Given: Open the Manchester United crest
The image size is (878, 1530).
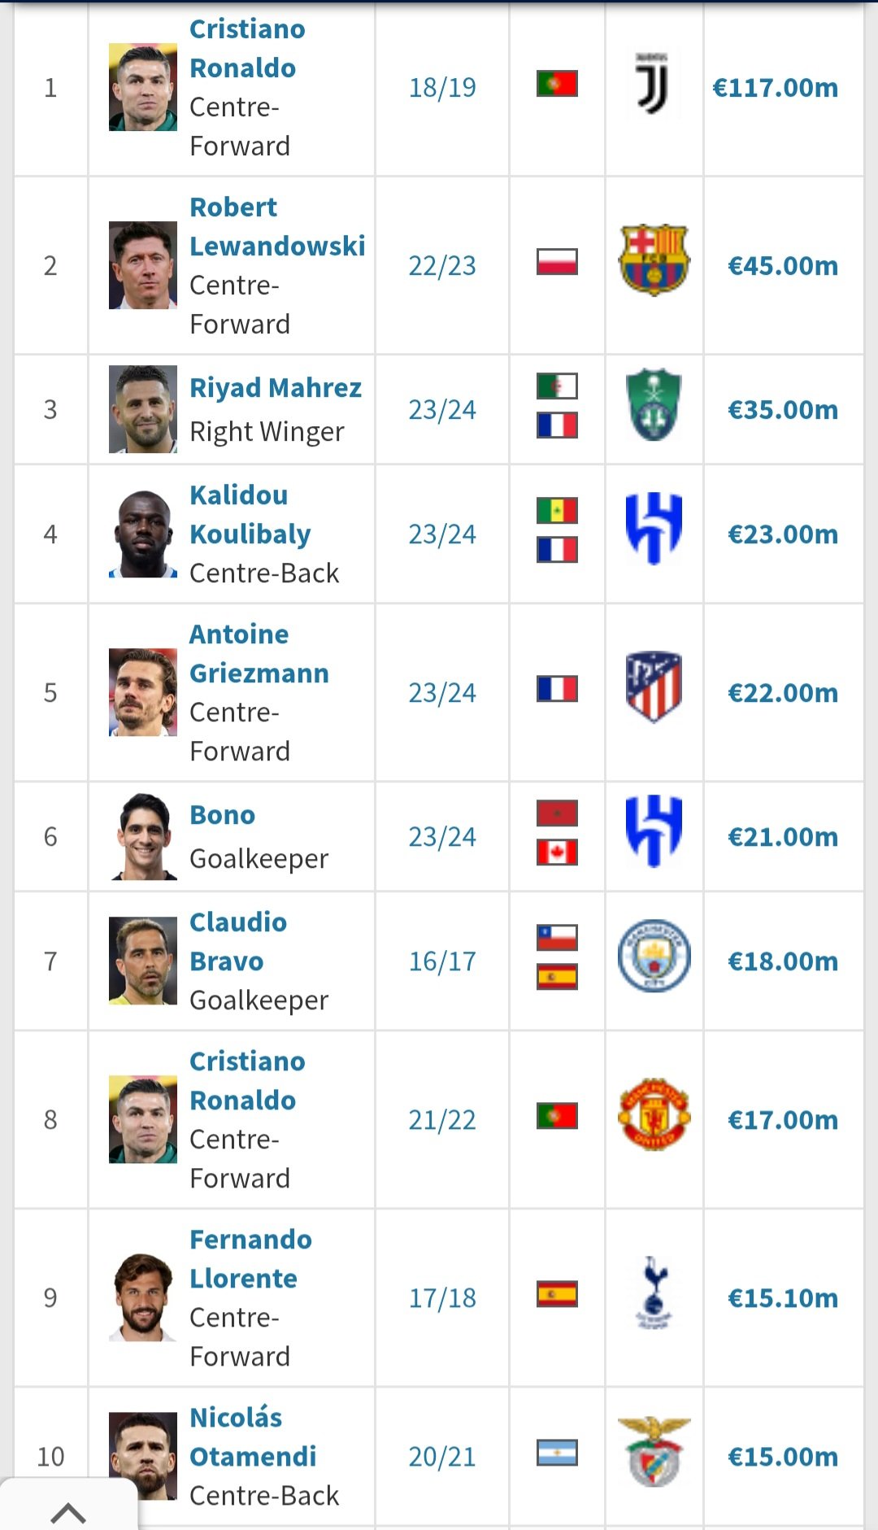Looking at the screenshot, I should click(x=654, y=1114).
